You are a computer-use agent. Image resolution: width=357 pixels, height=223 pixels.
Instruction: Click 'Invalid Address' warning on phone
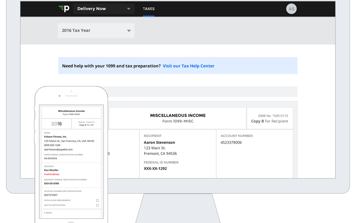click(x=52, y=174)
